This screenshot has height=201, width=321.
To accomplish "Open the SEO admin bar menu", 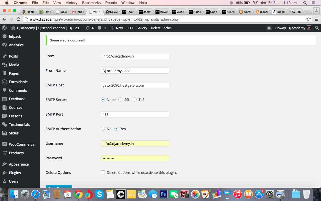I will (130, 28).
